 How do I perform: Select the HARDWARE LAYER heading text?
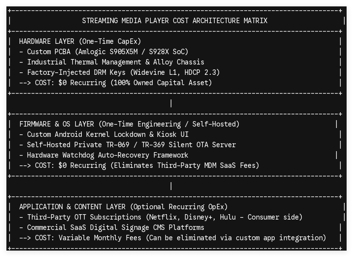(80, 41)
